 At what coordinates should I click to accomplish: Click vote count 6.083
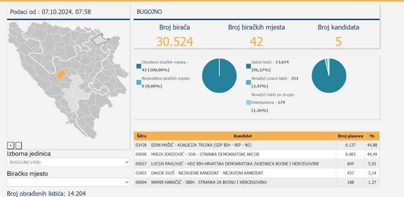tap(350, 154)
